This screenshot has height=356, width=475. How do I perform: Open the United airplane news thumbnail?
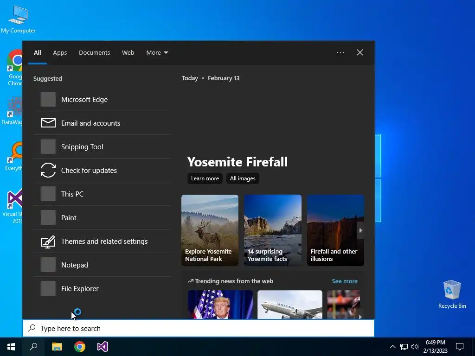coord(290,304)
